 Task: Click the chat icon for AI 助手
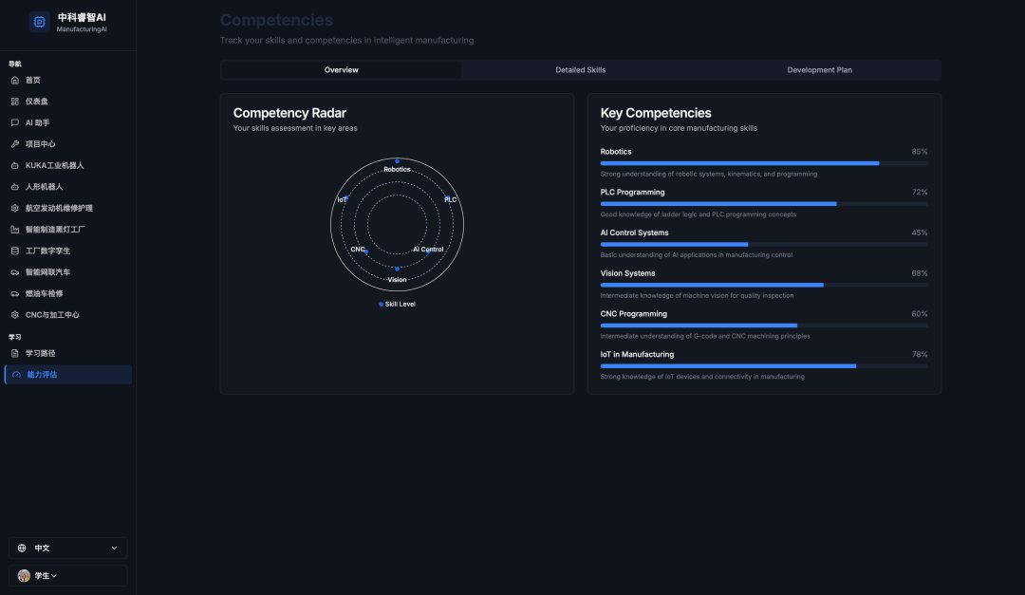pos(15,122)
